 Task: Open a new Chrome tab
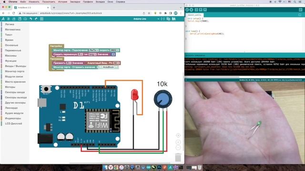coord(54,8)
